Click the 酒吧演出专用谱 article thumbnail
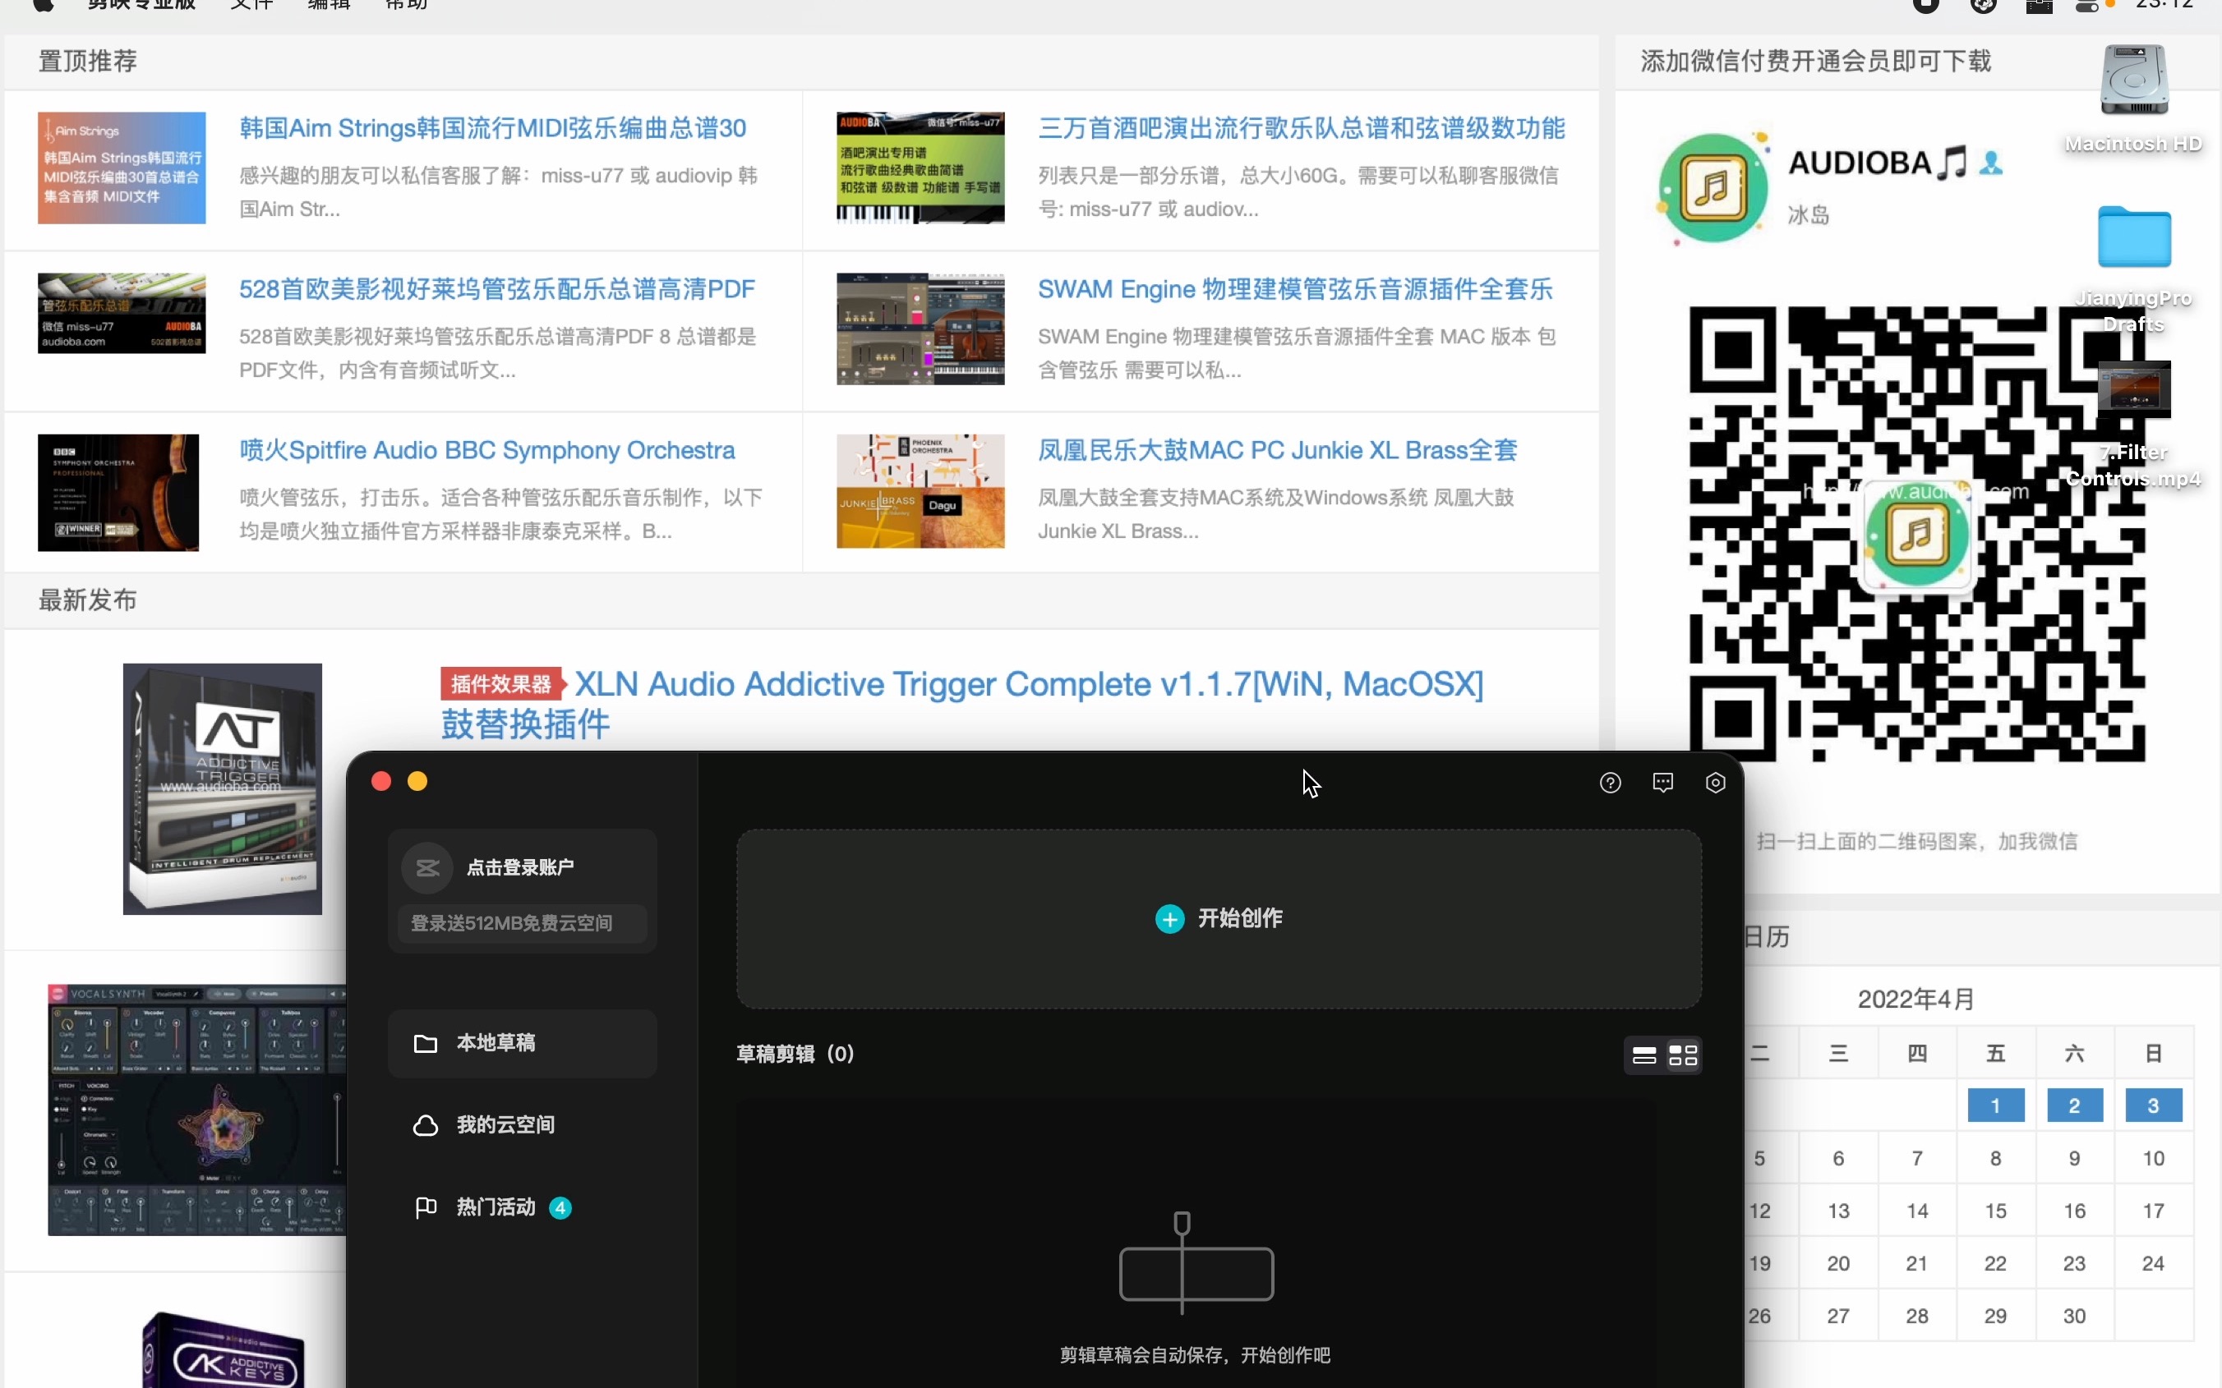The image size is (2222, 1388). point(920,168)
